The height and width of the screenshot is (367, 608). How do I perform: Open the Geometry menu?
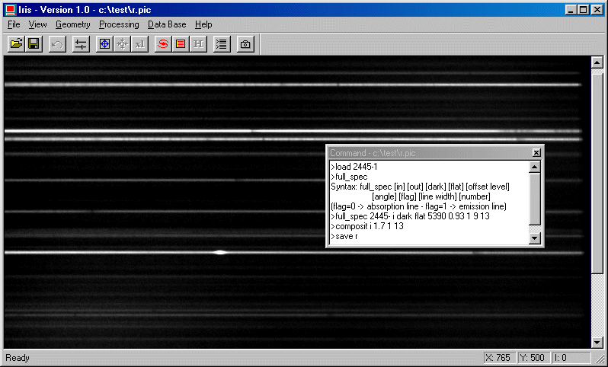pyautogui.click(x=73, y=24)
